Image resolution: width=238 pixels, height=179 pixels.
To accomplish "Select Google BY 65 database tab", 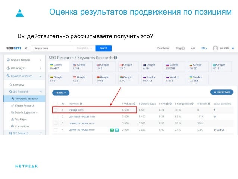I will 105,79.
